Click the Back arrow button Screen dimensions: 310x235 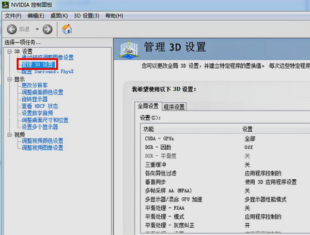[12, 29]
